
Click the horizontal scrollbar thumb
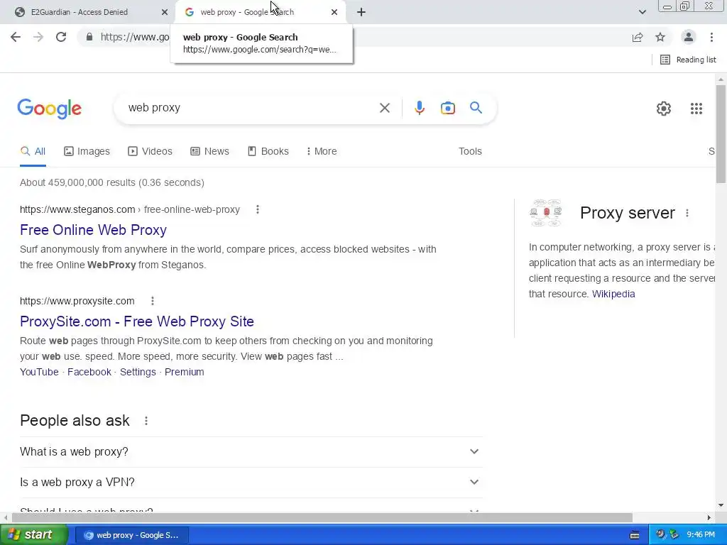(x=322, y=517)
